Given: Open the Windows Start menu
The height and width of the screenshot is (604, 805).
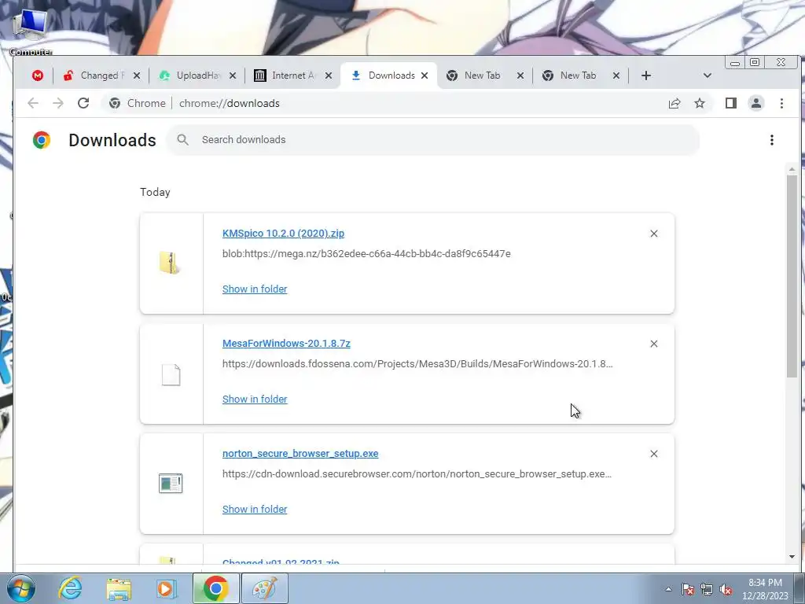Looking at the screenshot, I should 20,588.
